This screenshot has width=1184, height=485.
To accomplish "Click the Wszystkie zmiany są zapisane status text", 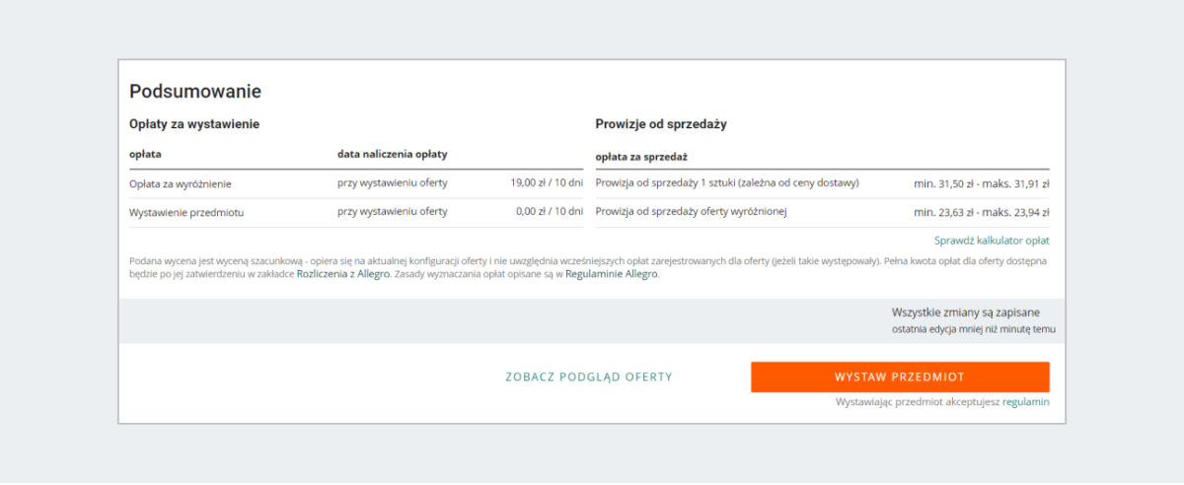I will click(x=965, y=312).
